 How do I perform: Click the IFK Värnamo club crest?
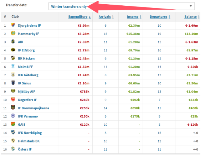coord(13,116)
